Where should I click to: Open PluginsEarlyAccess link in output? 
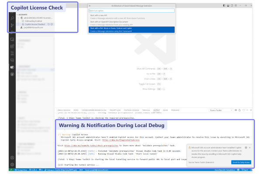pos(121,140)
